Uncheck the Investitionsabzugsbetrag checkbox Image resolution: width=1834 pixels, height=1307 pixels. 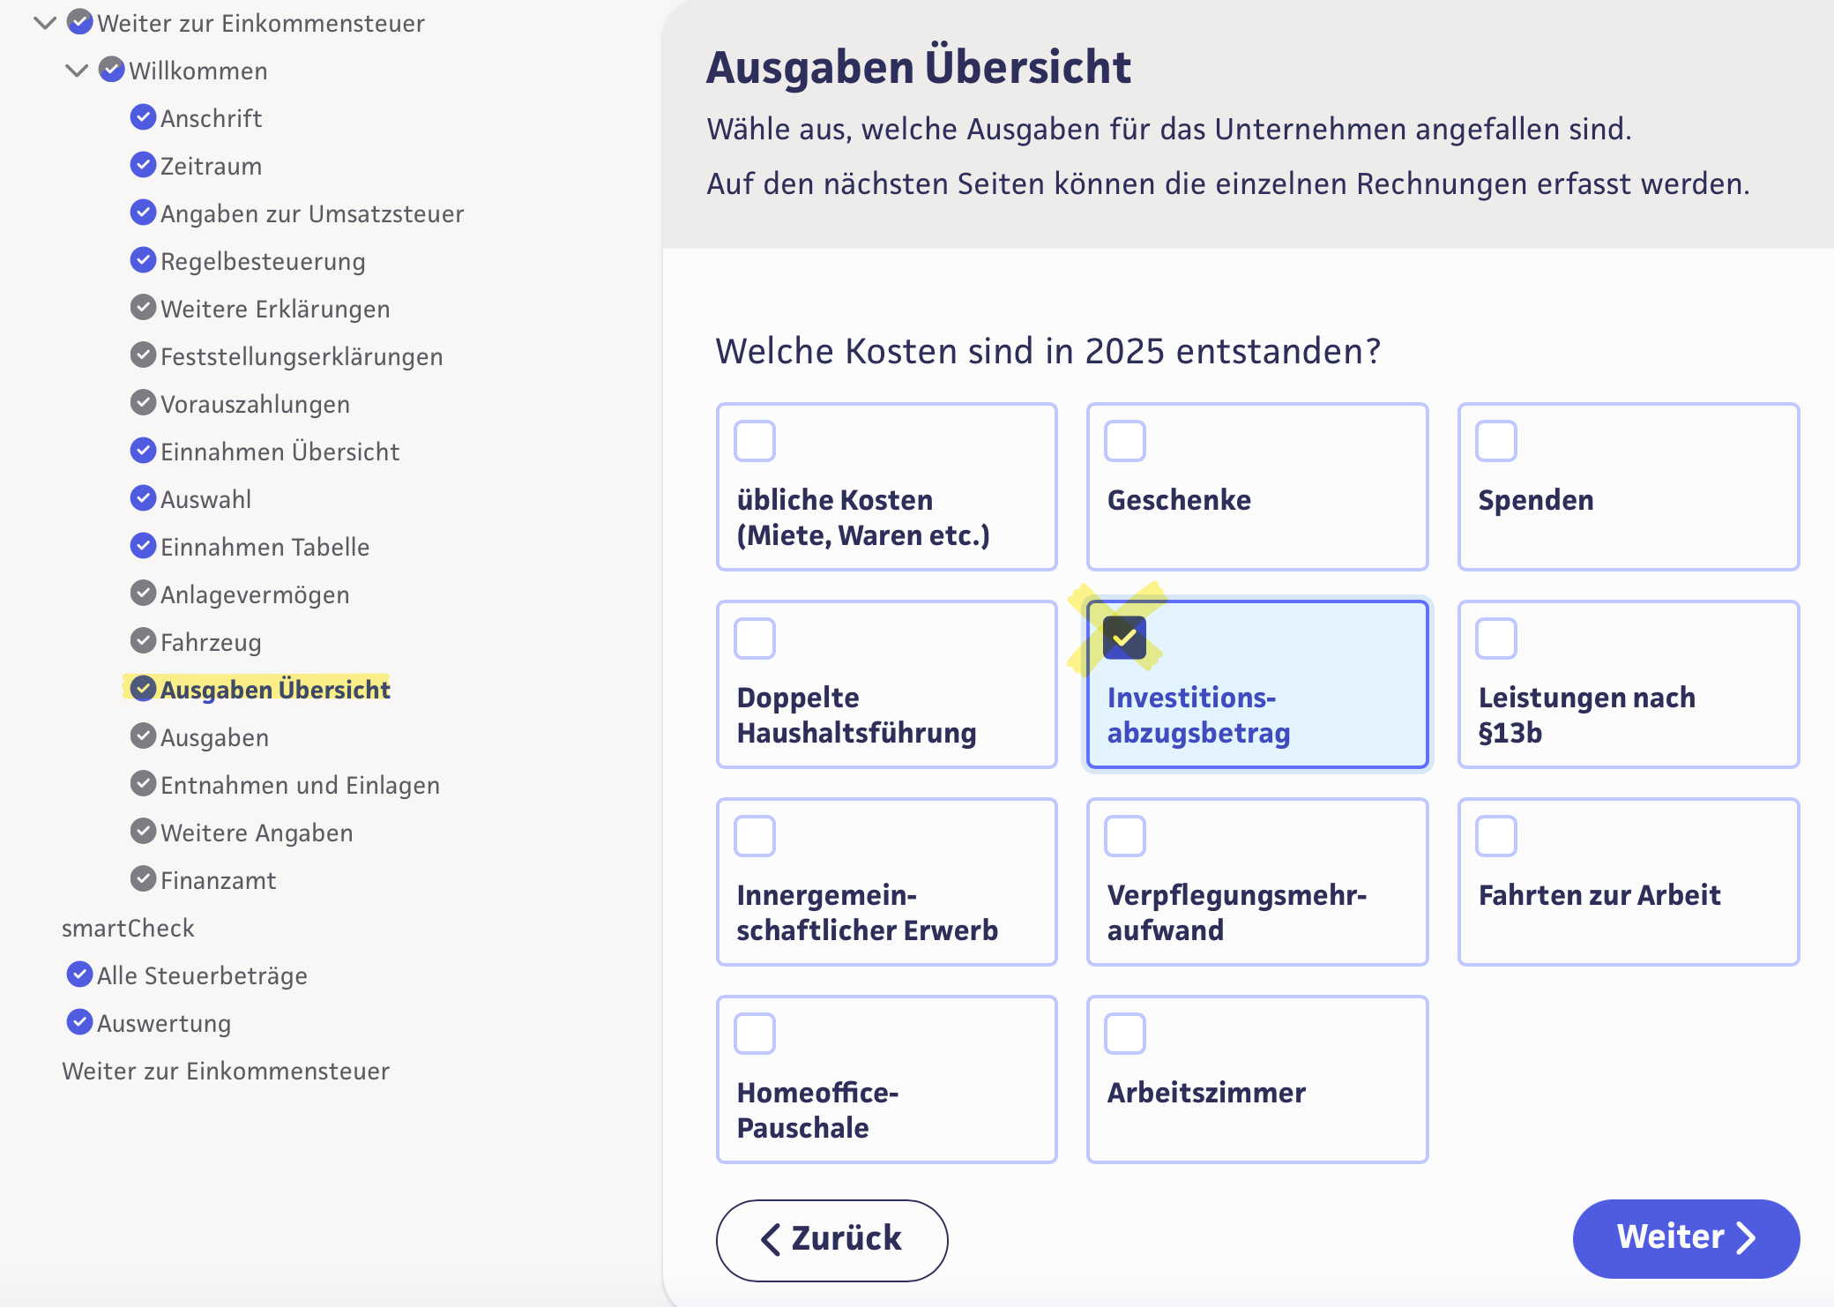click(1125, 639)
